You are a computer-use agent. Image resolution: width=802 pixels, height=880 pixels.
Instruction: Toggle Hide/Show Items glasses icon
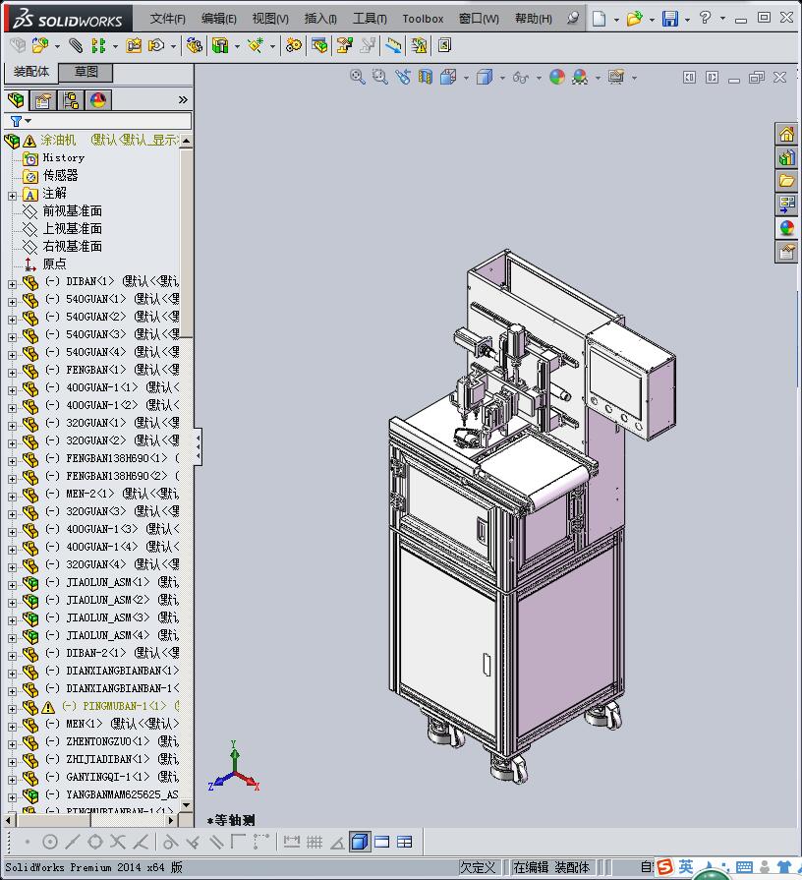pos(520,77)
